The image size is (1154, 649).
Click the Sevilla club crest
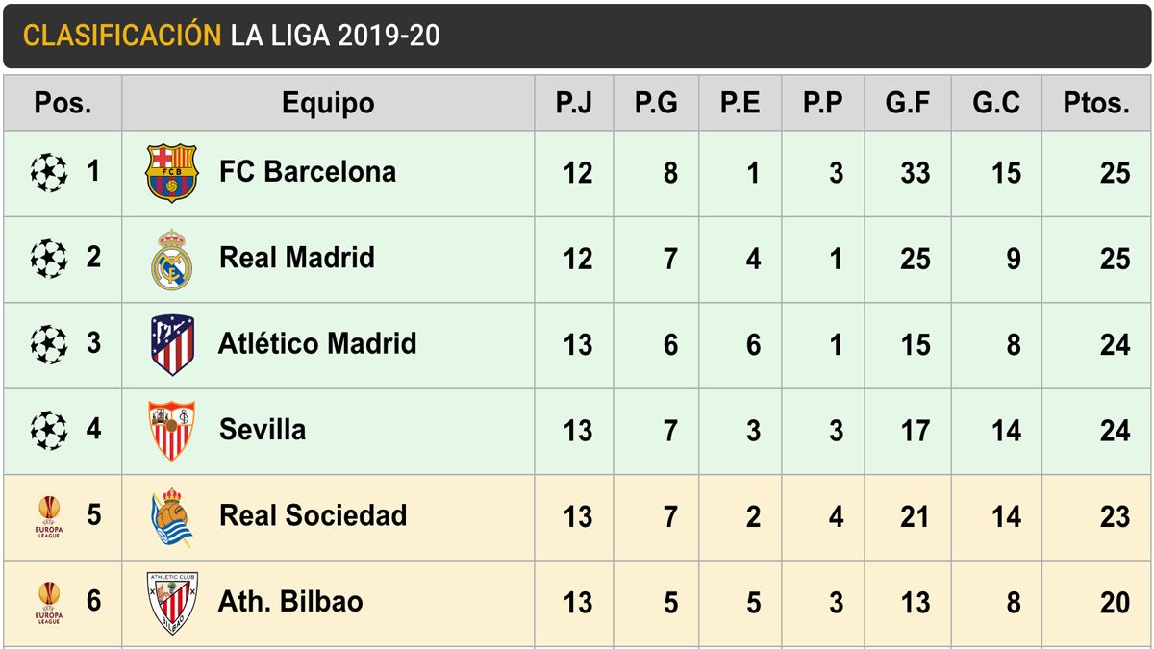(x=172, y=430)
